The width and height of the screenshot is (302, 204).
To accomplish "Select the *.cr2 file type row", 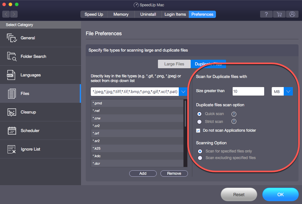I will coord(137,126).
